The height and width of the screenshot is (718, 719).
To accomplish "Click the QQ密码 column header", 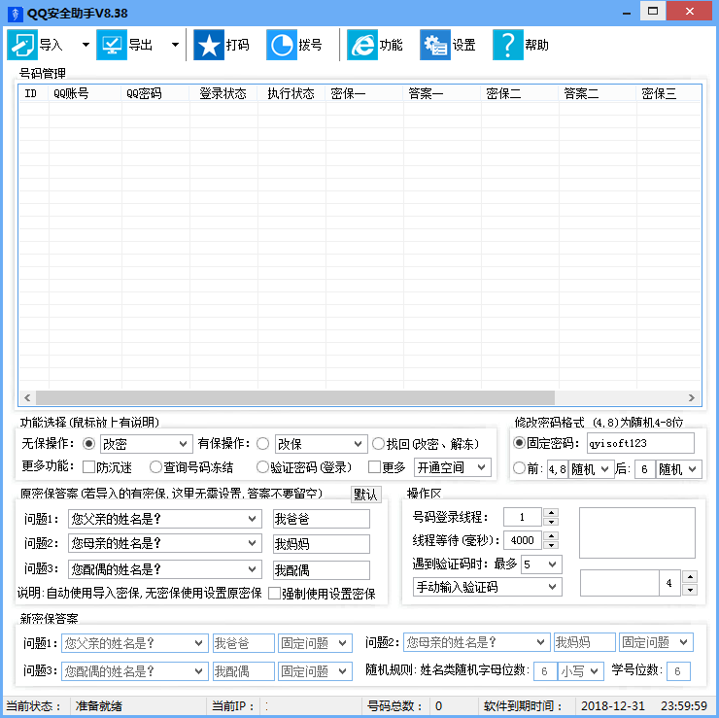I will coord(155,93).
